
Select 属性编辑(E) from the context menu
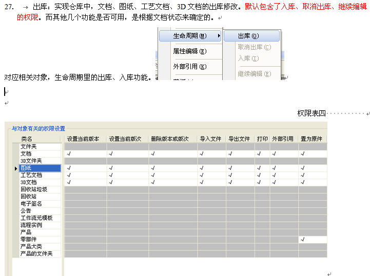(x=189, y=51)
